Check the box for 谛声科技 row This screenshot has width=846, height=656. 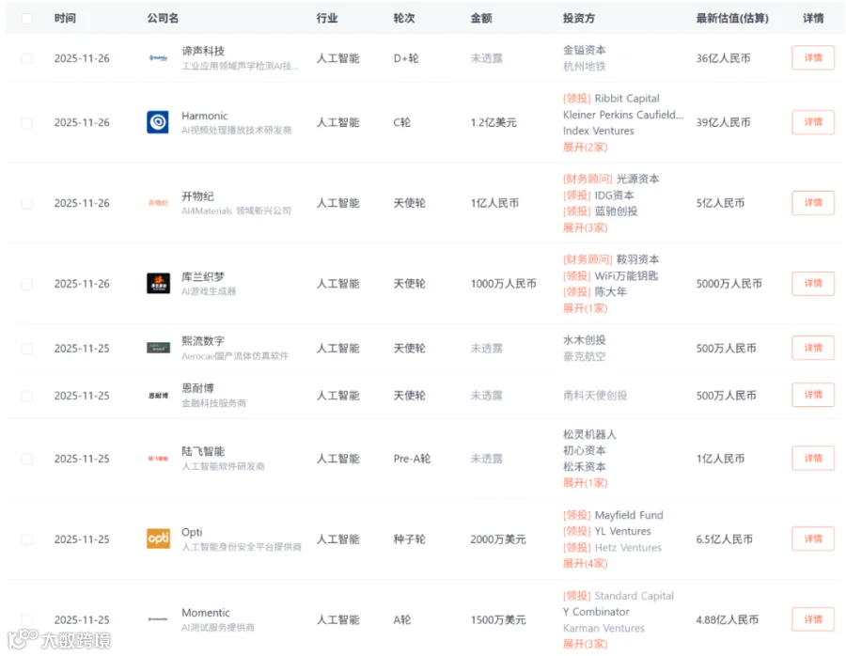coord(26,59)
